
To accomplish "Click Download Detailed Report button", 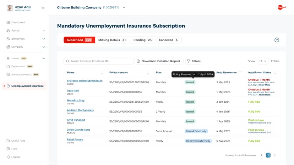I will pyautogui.click(x=159, y=61).
